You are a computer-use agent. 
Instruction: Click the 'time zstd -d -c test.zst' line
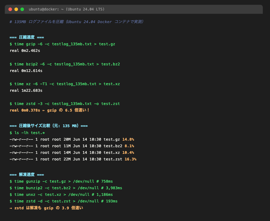point(64,201)
